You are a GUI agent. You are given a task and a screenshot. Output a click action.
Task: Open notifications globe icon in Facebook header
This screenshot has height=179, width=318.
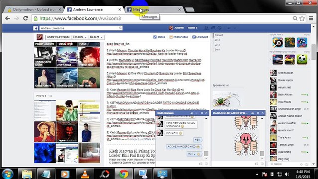(219, 28)
